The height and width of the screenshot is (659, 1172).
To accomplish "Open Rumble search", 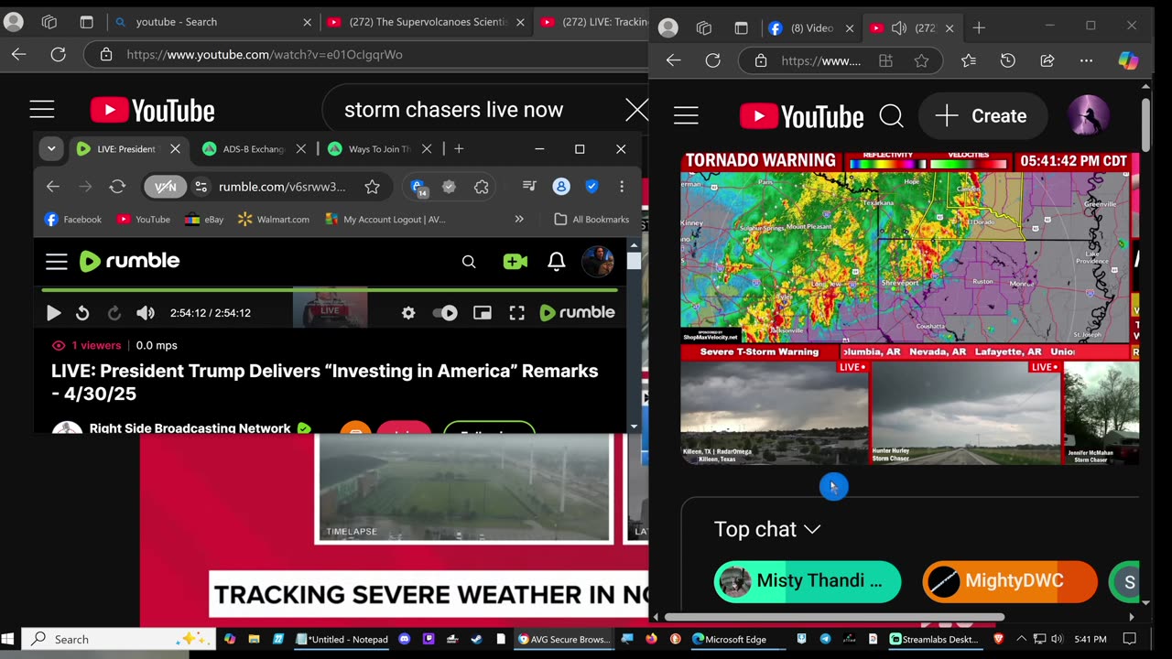I will [469, 262].
